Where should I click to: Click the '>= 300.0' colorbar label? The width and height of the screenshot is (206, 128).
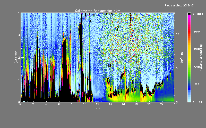point(198,14)
